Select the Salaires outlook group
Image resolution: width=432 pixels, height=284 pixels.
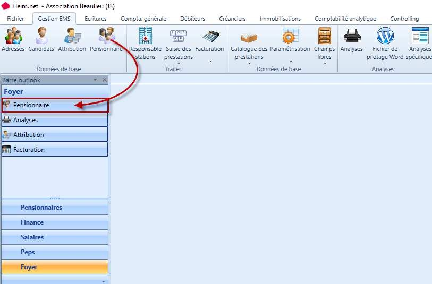(55, 237)
